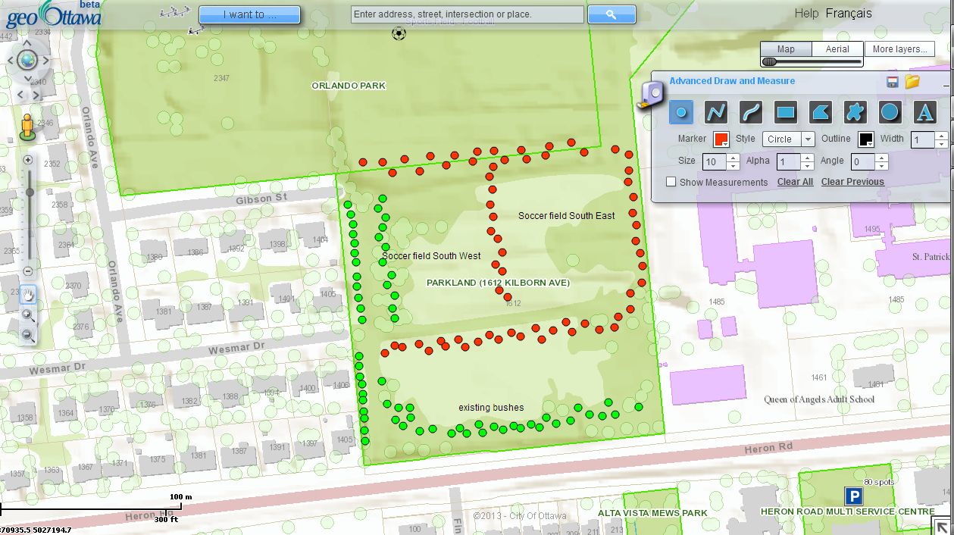The height and width of the screenshot is (535, 954).
Task: Switch base map to Aerial
Action: click(x=837, y=49)
